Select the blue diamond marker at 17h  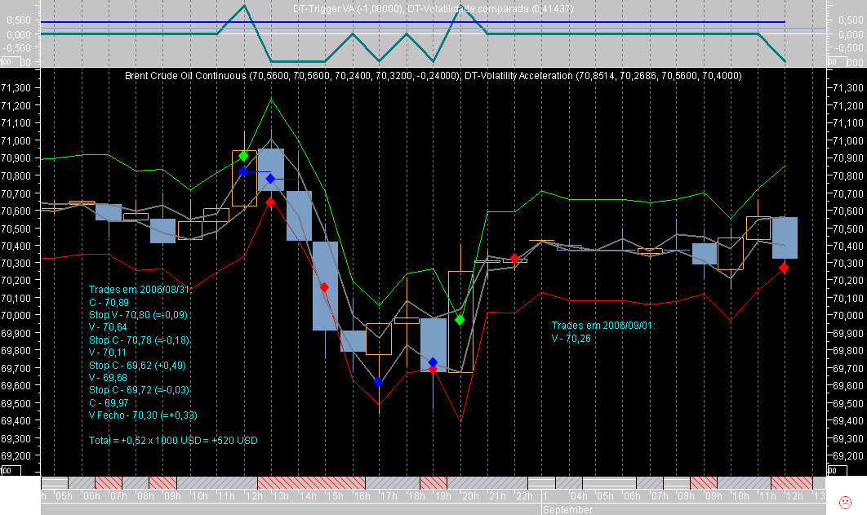(378, 382)
